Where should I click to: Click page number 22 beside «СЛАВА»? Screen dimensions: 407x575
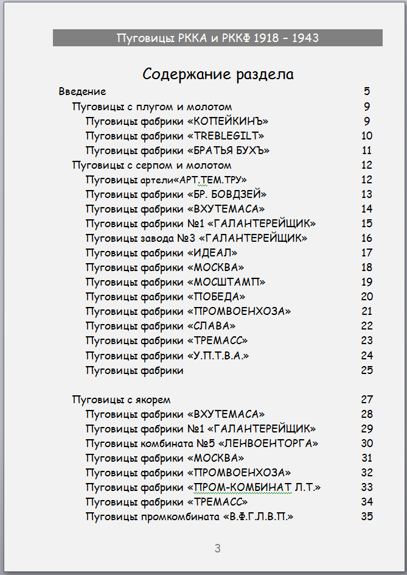[x=367, y=326]
